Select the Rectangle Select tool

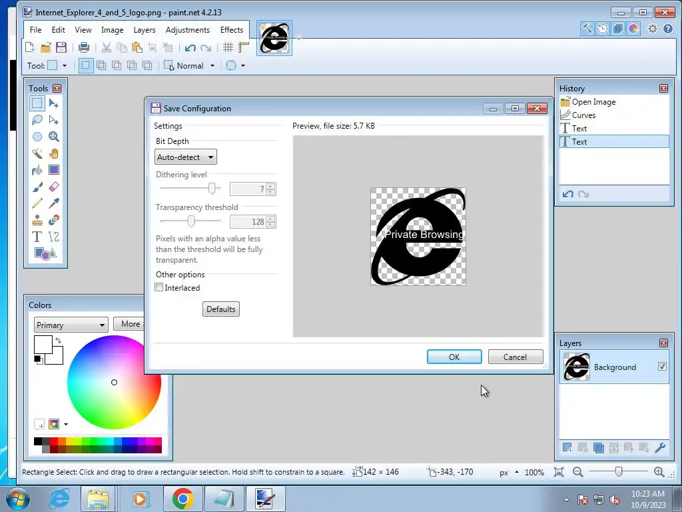37,103
